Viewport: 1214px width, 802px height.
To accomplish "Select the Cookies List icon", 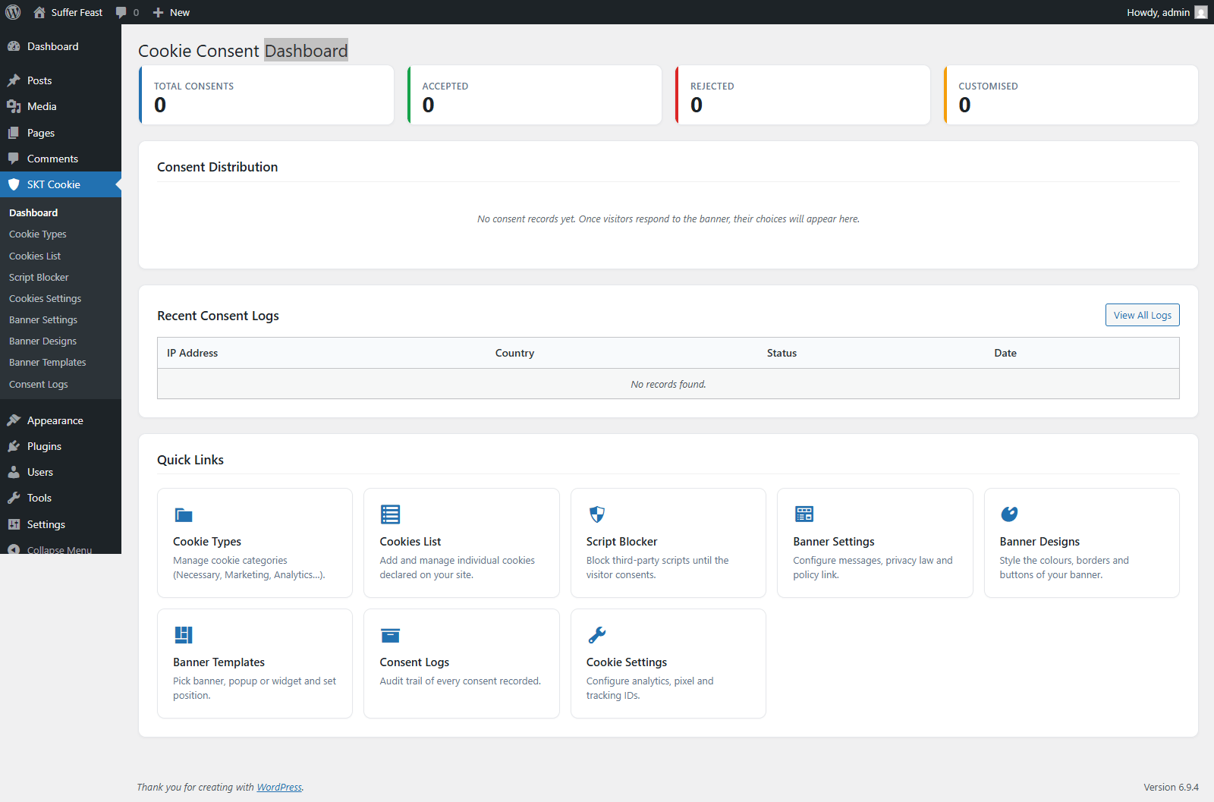I will coord(390,514).
